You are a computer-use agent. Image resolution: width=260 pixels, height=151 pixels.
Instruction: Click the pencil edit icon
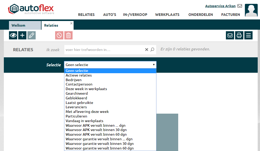[x=32, y=35]
